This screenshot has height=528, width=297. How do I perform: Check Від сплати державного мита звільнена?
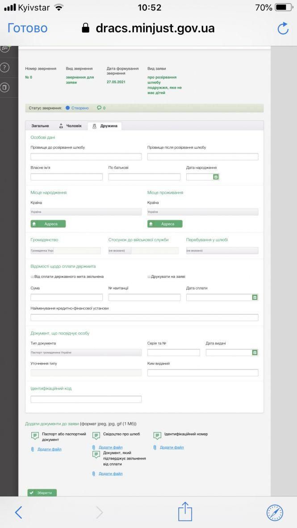pyautogui.click(x=33, y=277)
